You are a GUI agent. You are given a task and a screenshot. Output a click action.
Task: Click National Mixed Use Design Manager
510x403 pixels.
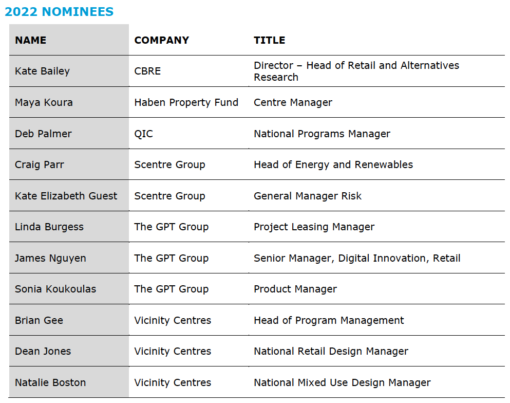pos(342,382)
